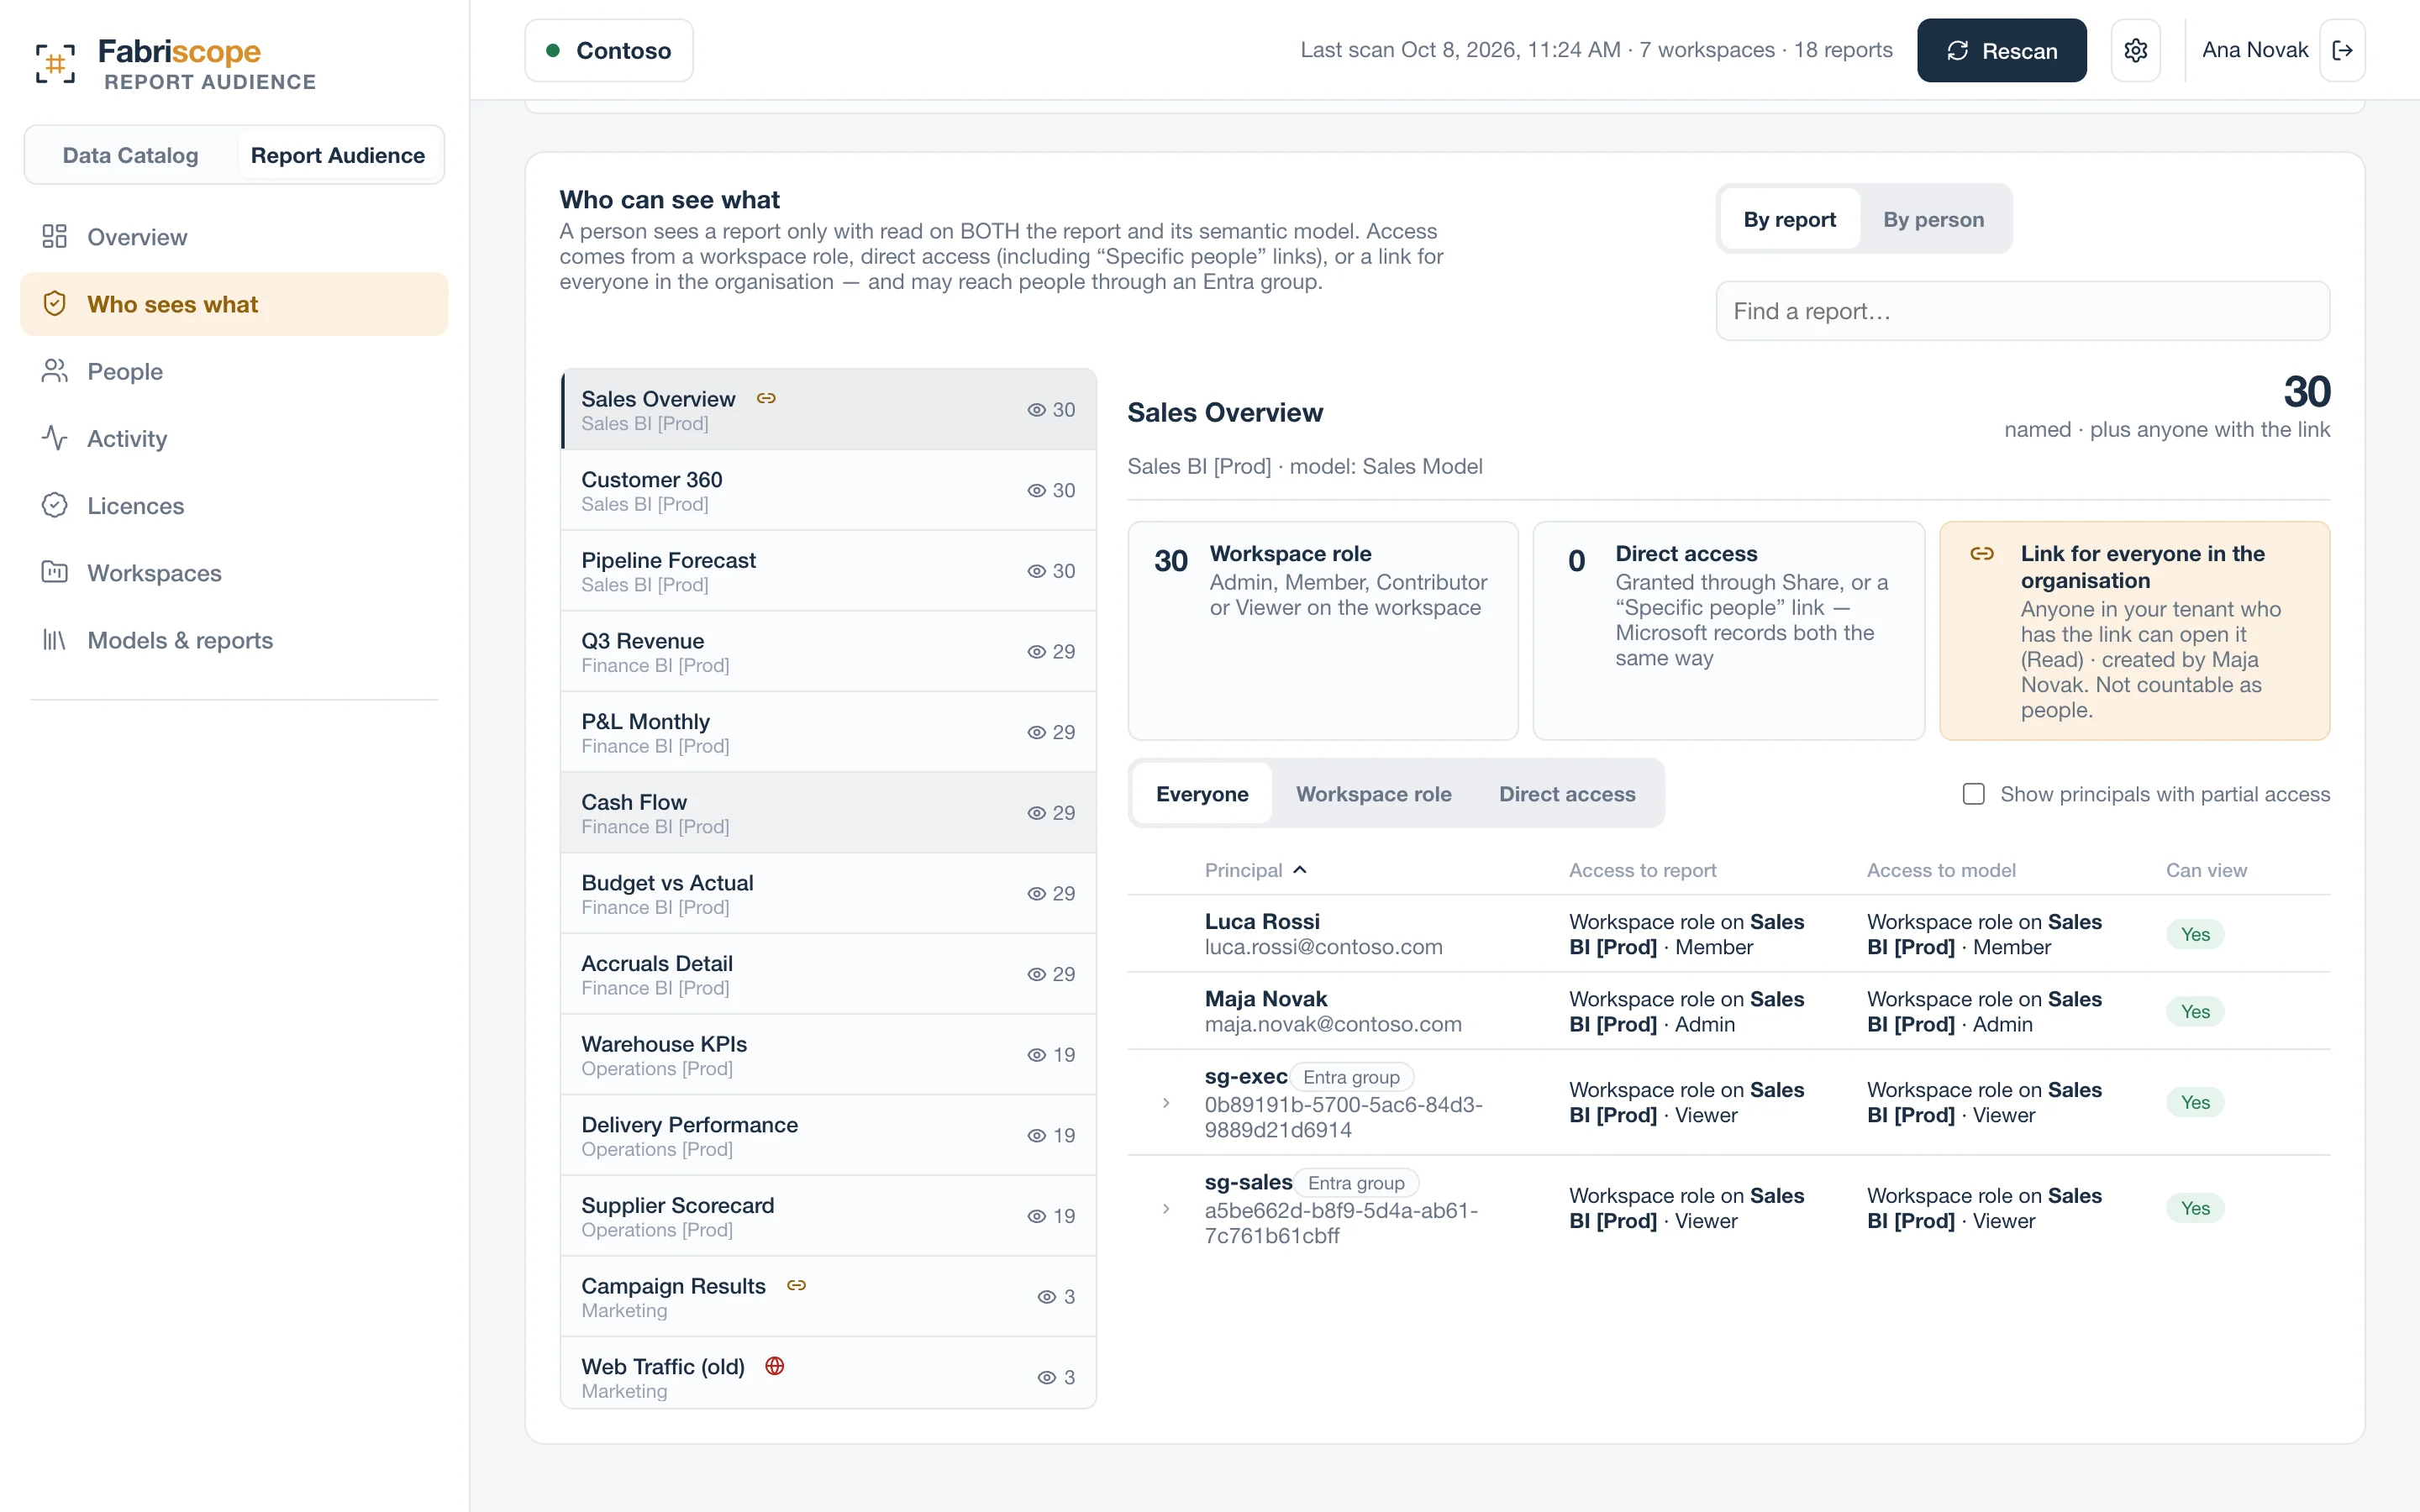2420x1512 pixels.
Task: Click the sign-out arrow icon
Action: click(x=2342, y=50)
